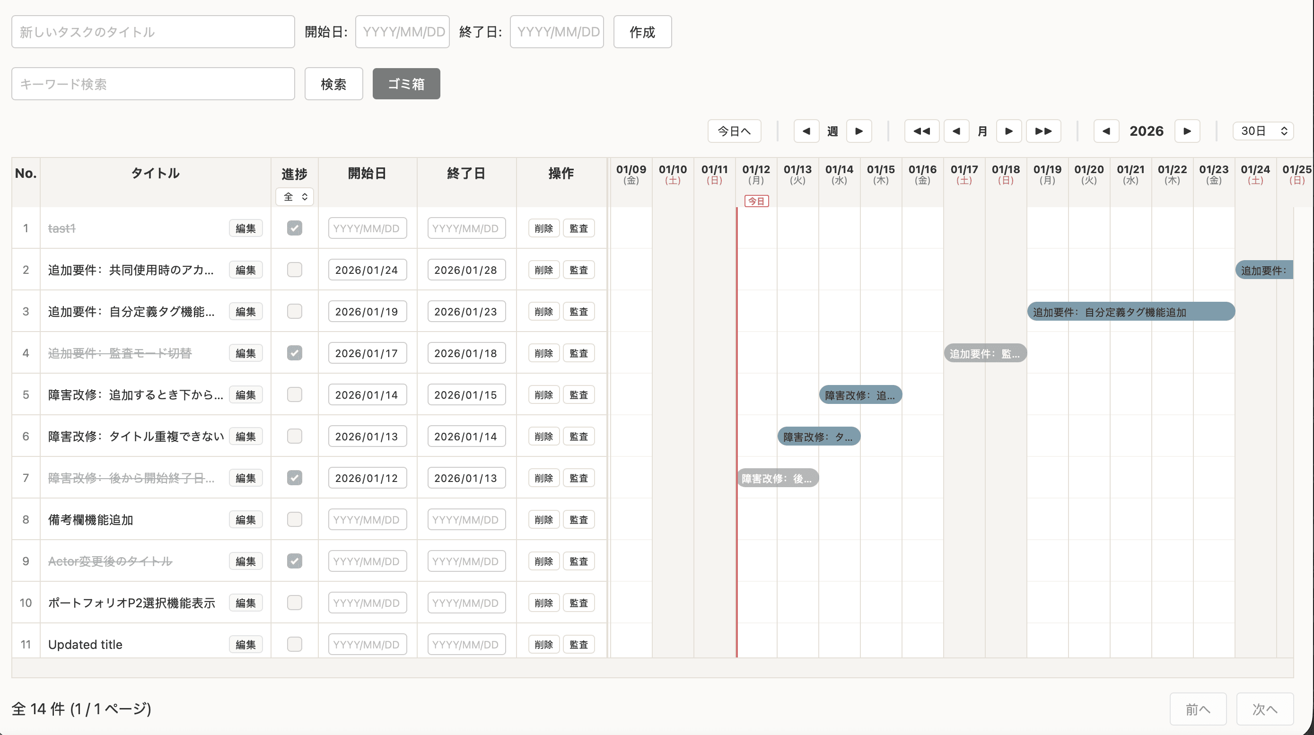This screenshot has width=1314, height=735.
Task: Check progress box for 備考欄機能追加
Action: [294, 519]
